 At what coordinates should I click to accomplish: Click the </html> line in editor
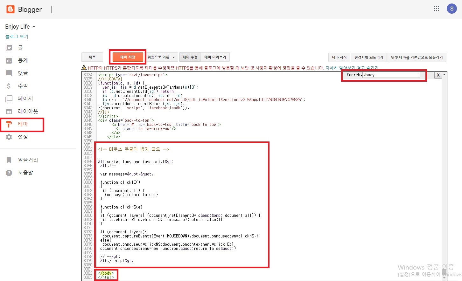click(106, 277)
